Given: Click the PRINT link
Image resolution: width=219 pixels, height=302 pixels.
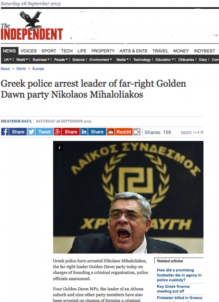Looking at the screenshot, I should (x=186, y=133).
